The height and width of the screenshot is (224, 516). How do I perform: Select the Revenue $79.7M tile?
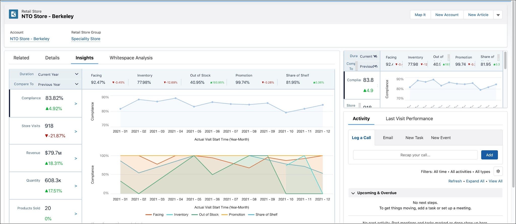coord(46,158)
